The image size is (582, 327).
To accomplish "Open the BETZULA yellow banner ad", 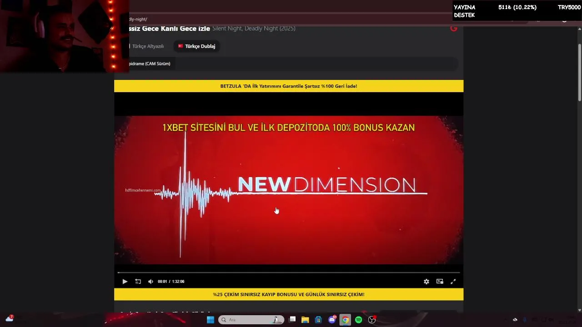I will click(289, 86).
